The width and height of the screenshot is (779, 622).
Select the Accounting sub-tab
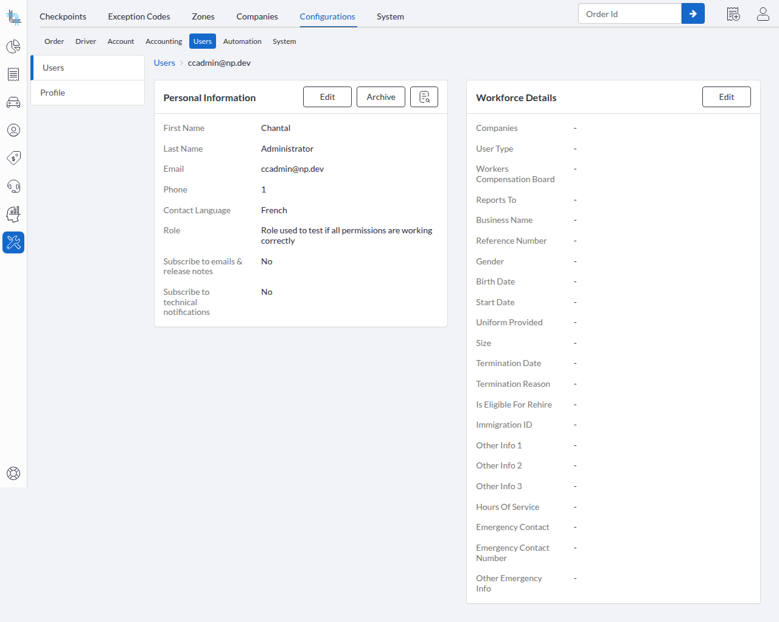tap(164, 41)
